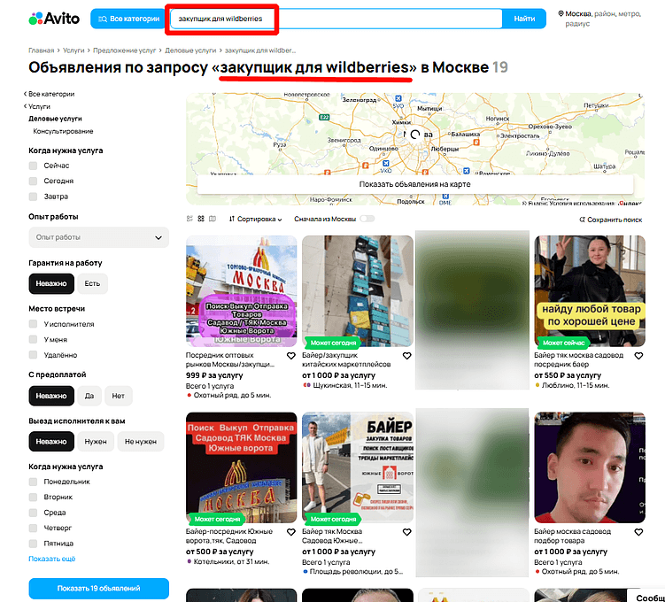Click the search field containing закупщик для wildberries
The height and width of the screenshot is (602, 665).
point(336,19)
